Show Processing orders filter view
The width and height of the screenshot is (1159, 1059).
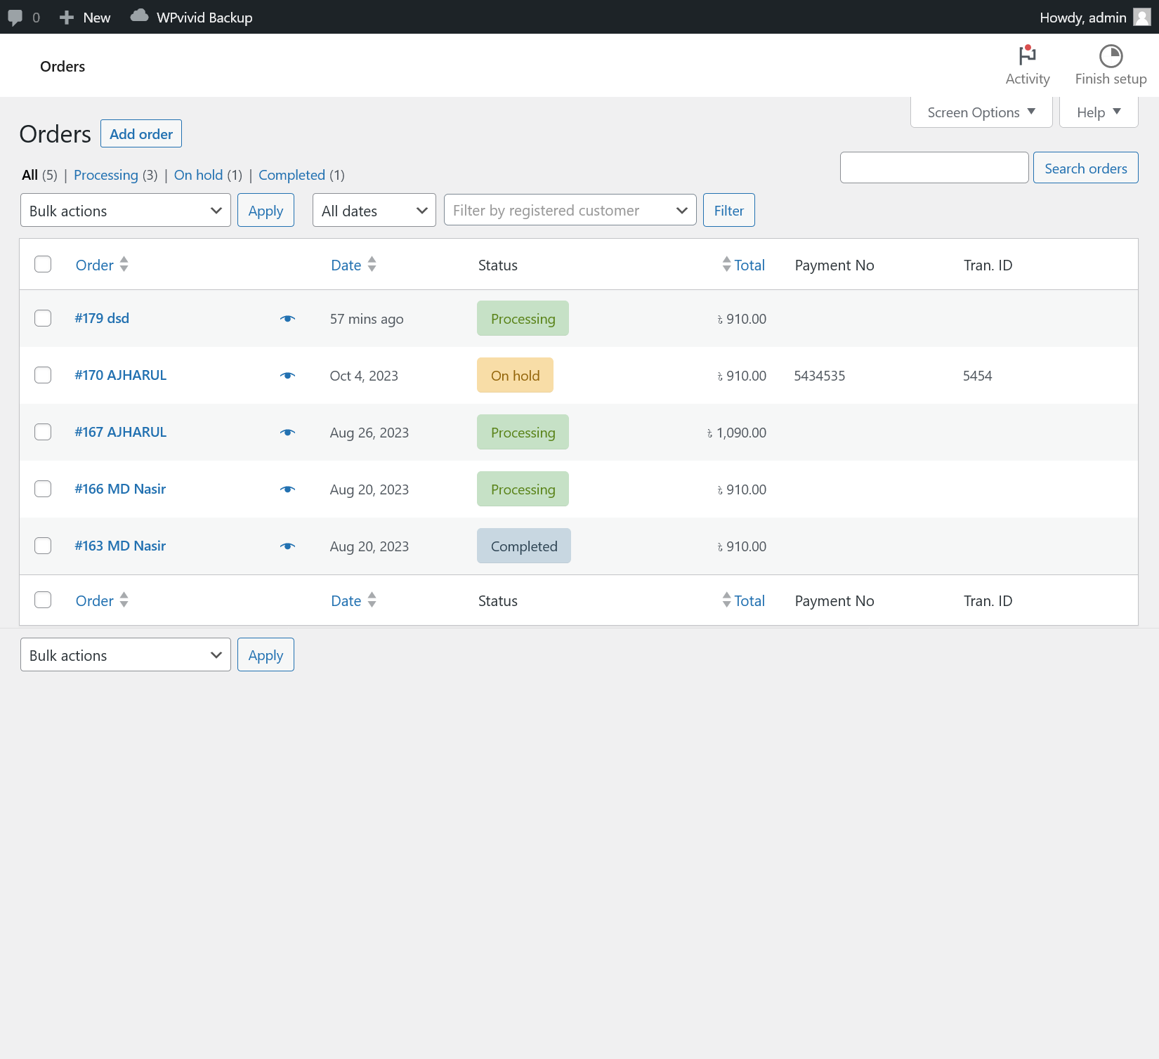click(106, 175)
